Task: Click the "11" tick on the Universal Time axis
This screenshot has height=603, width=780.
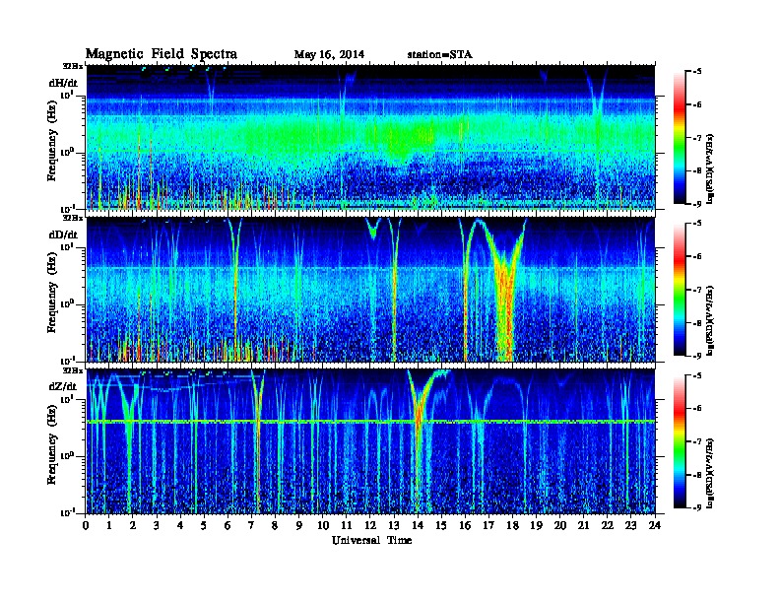Action: click(x=347, y=525)
